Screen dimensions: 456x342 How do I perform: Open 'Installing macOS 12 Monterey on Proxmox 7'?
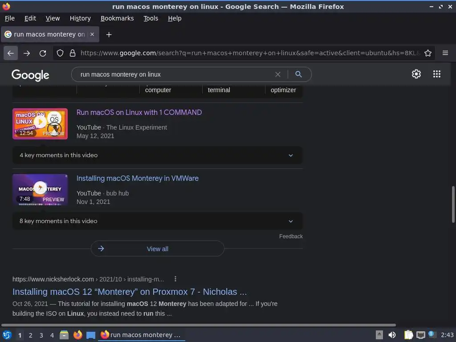pos(130,292)
